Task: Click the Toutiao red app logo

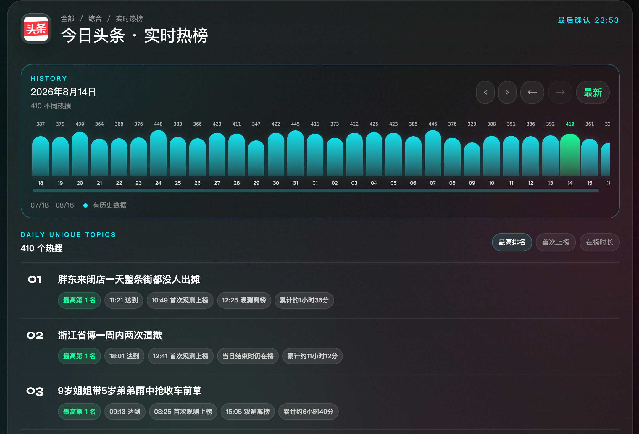Action: coord(36,29)
